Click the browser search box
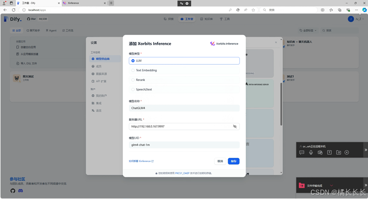 (289, 10)
